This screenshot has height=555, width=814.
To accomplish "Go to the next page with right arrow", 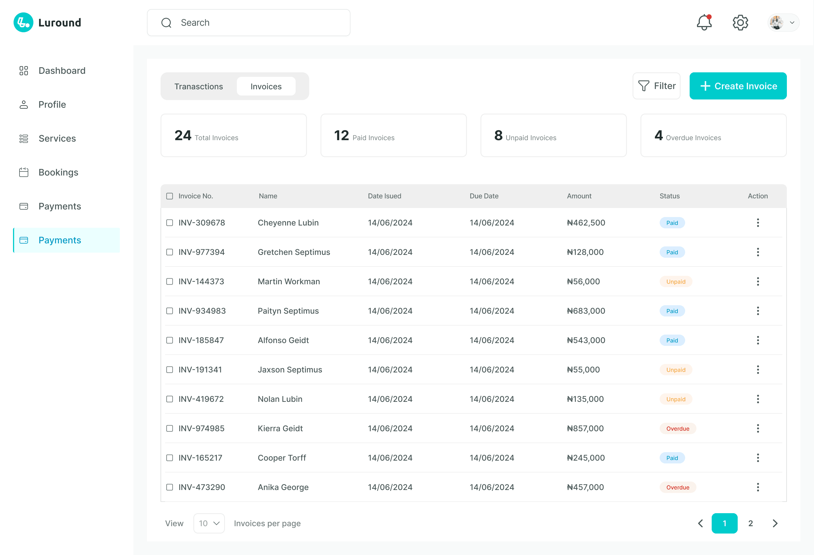I will point(775,523).
